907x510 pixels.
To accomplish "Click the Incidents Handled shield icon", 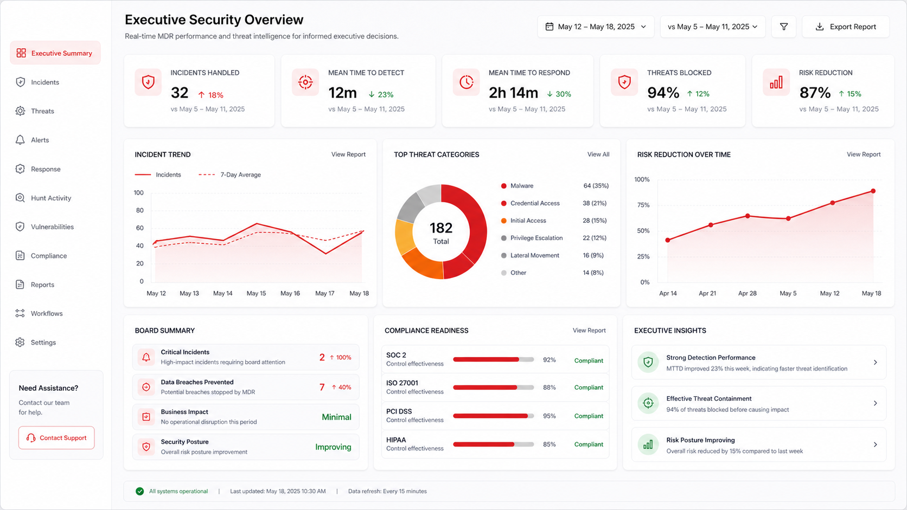I will click(x=148, y=82).
